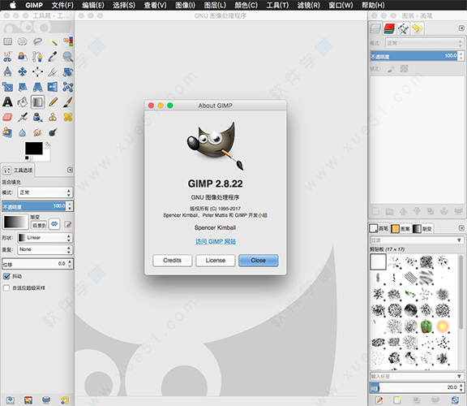Image resolution: width=467 pixels, height=406 pixels.
Task: Select the Text tool
Action: tap(8, 102)
